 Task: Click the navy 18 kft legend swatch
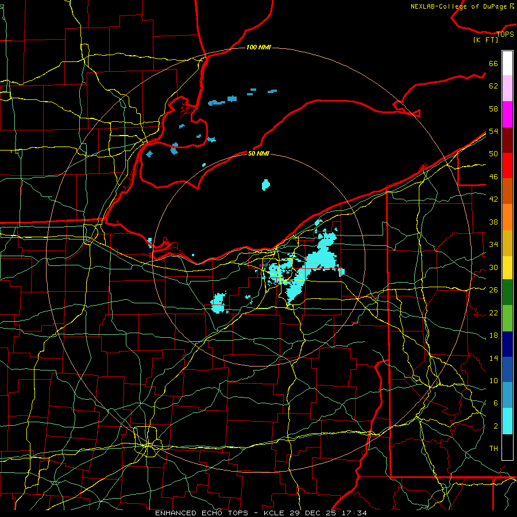tap(507, 344)
